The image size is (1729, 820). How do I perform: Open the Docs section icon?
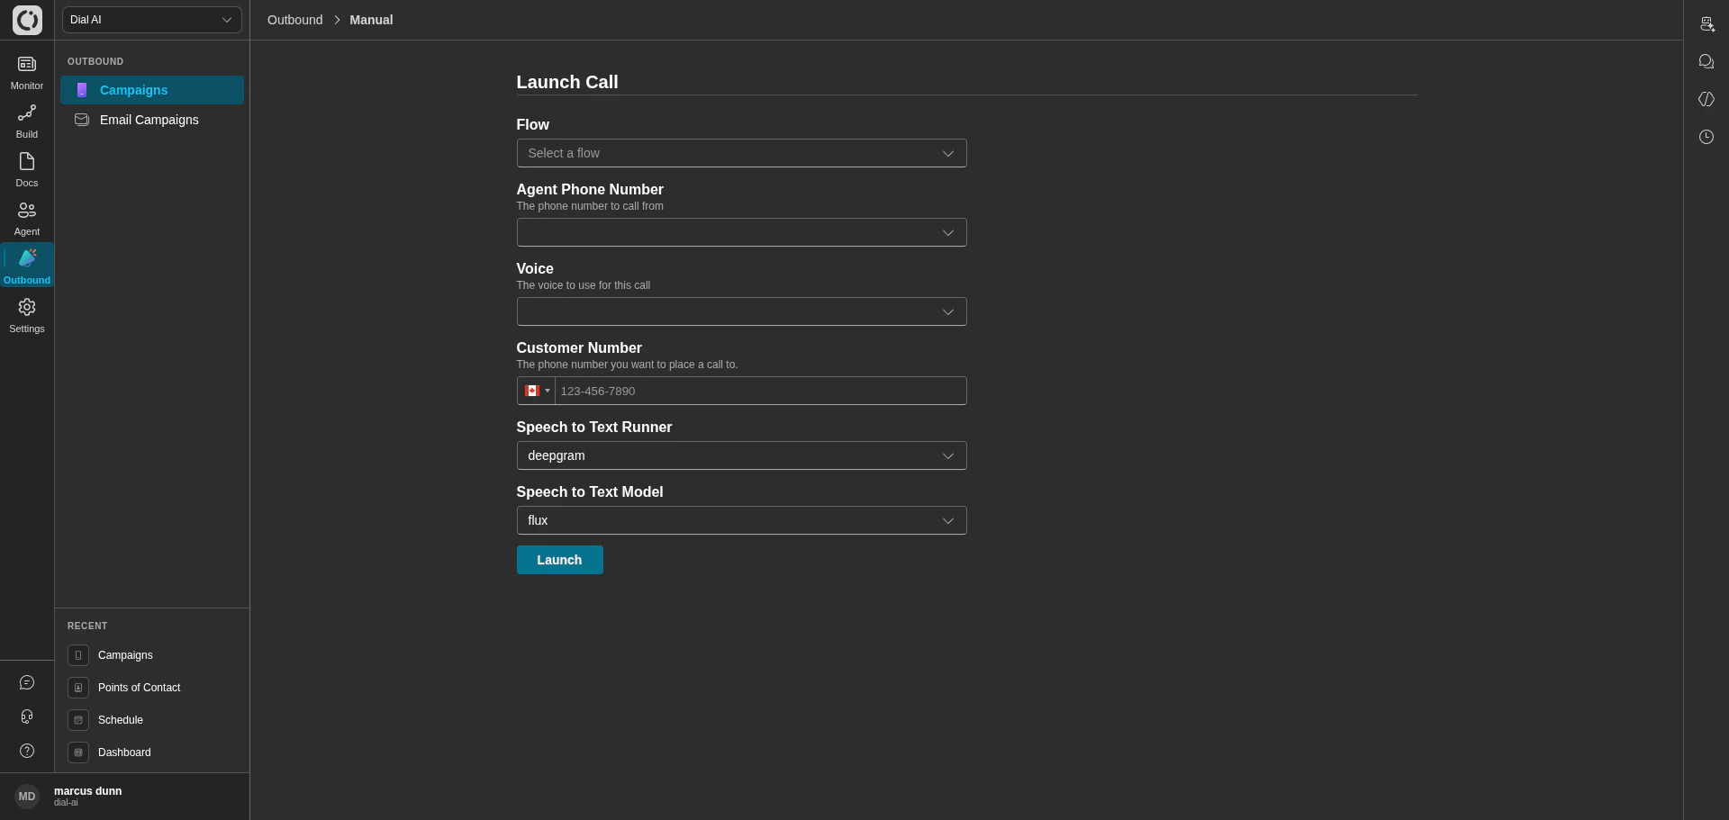(27, 161)
